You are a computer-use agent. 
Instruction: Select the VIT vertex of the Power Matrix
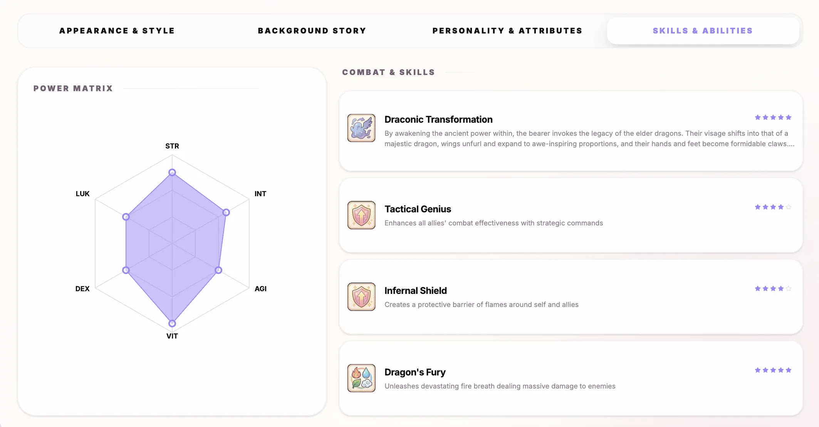click(172, 323)
